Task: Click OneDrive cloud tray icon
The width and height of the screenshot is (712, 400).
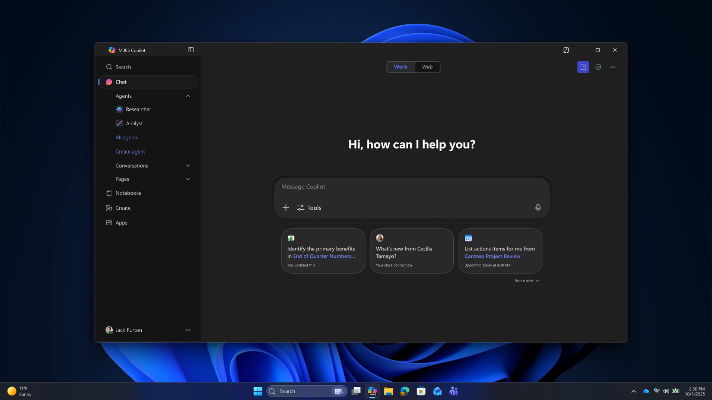Action: click(x=646, y=391)
